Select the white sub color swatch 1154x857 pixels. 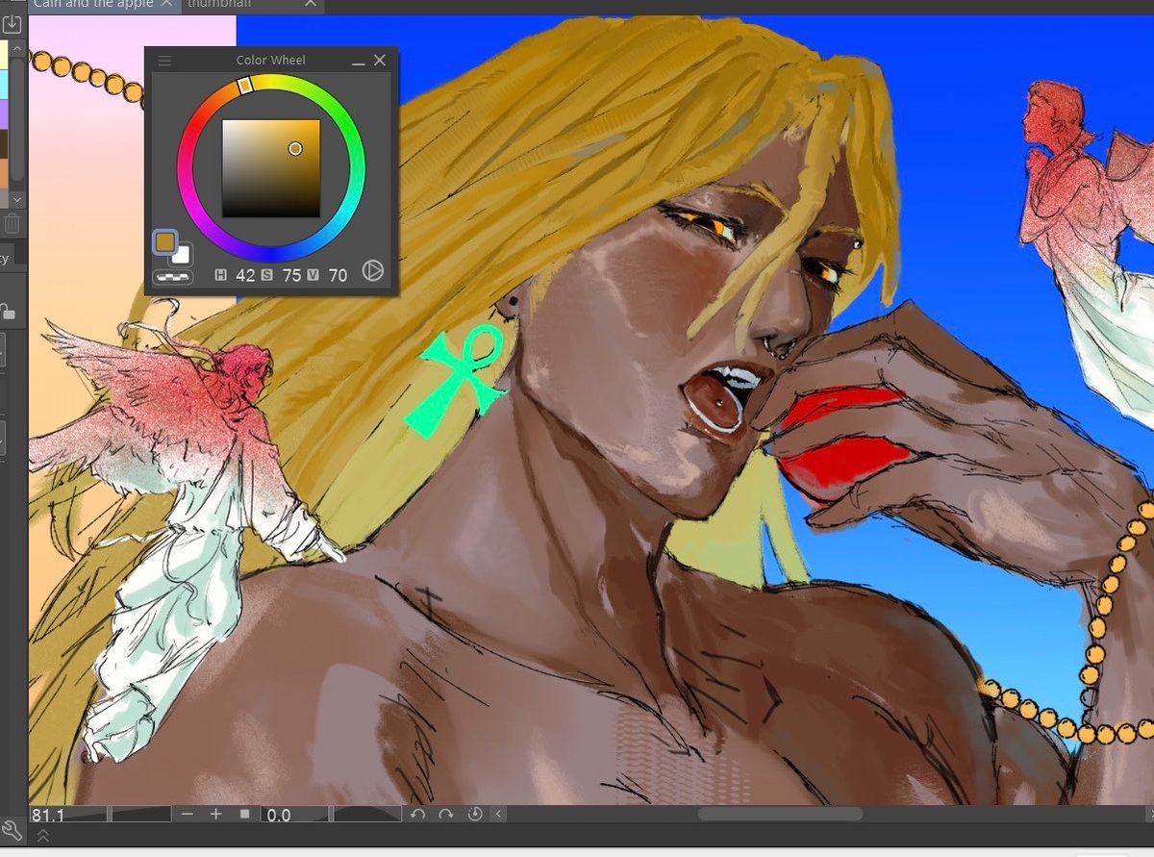(182, 255)
